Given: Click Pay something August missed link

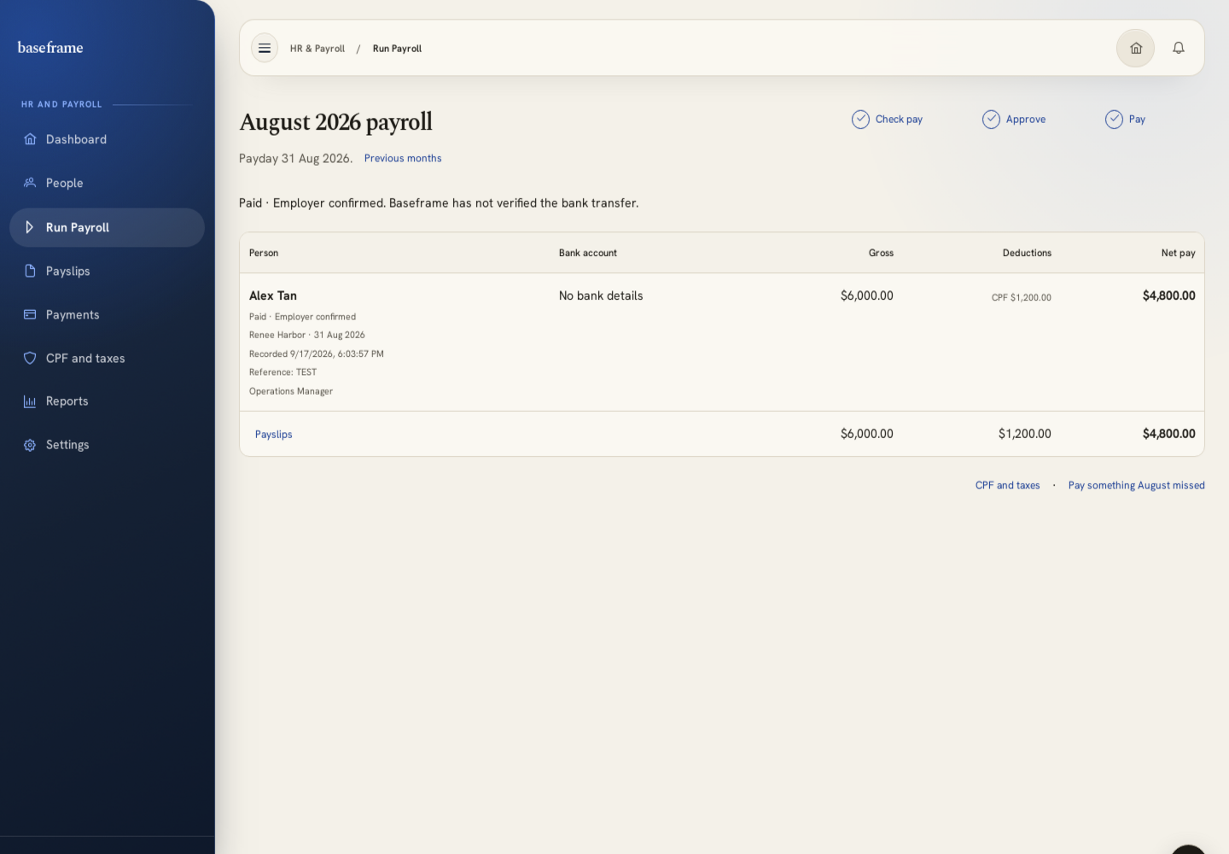Looking at the screenshot, I should tap(1136, 485).
